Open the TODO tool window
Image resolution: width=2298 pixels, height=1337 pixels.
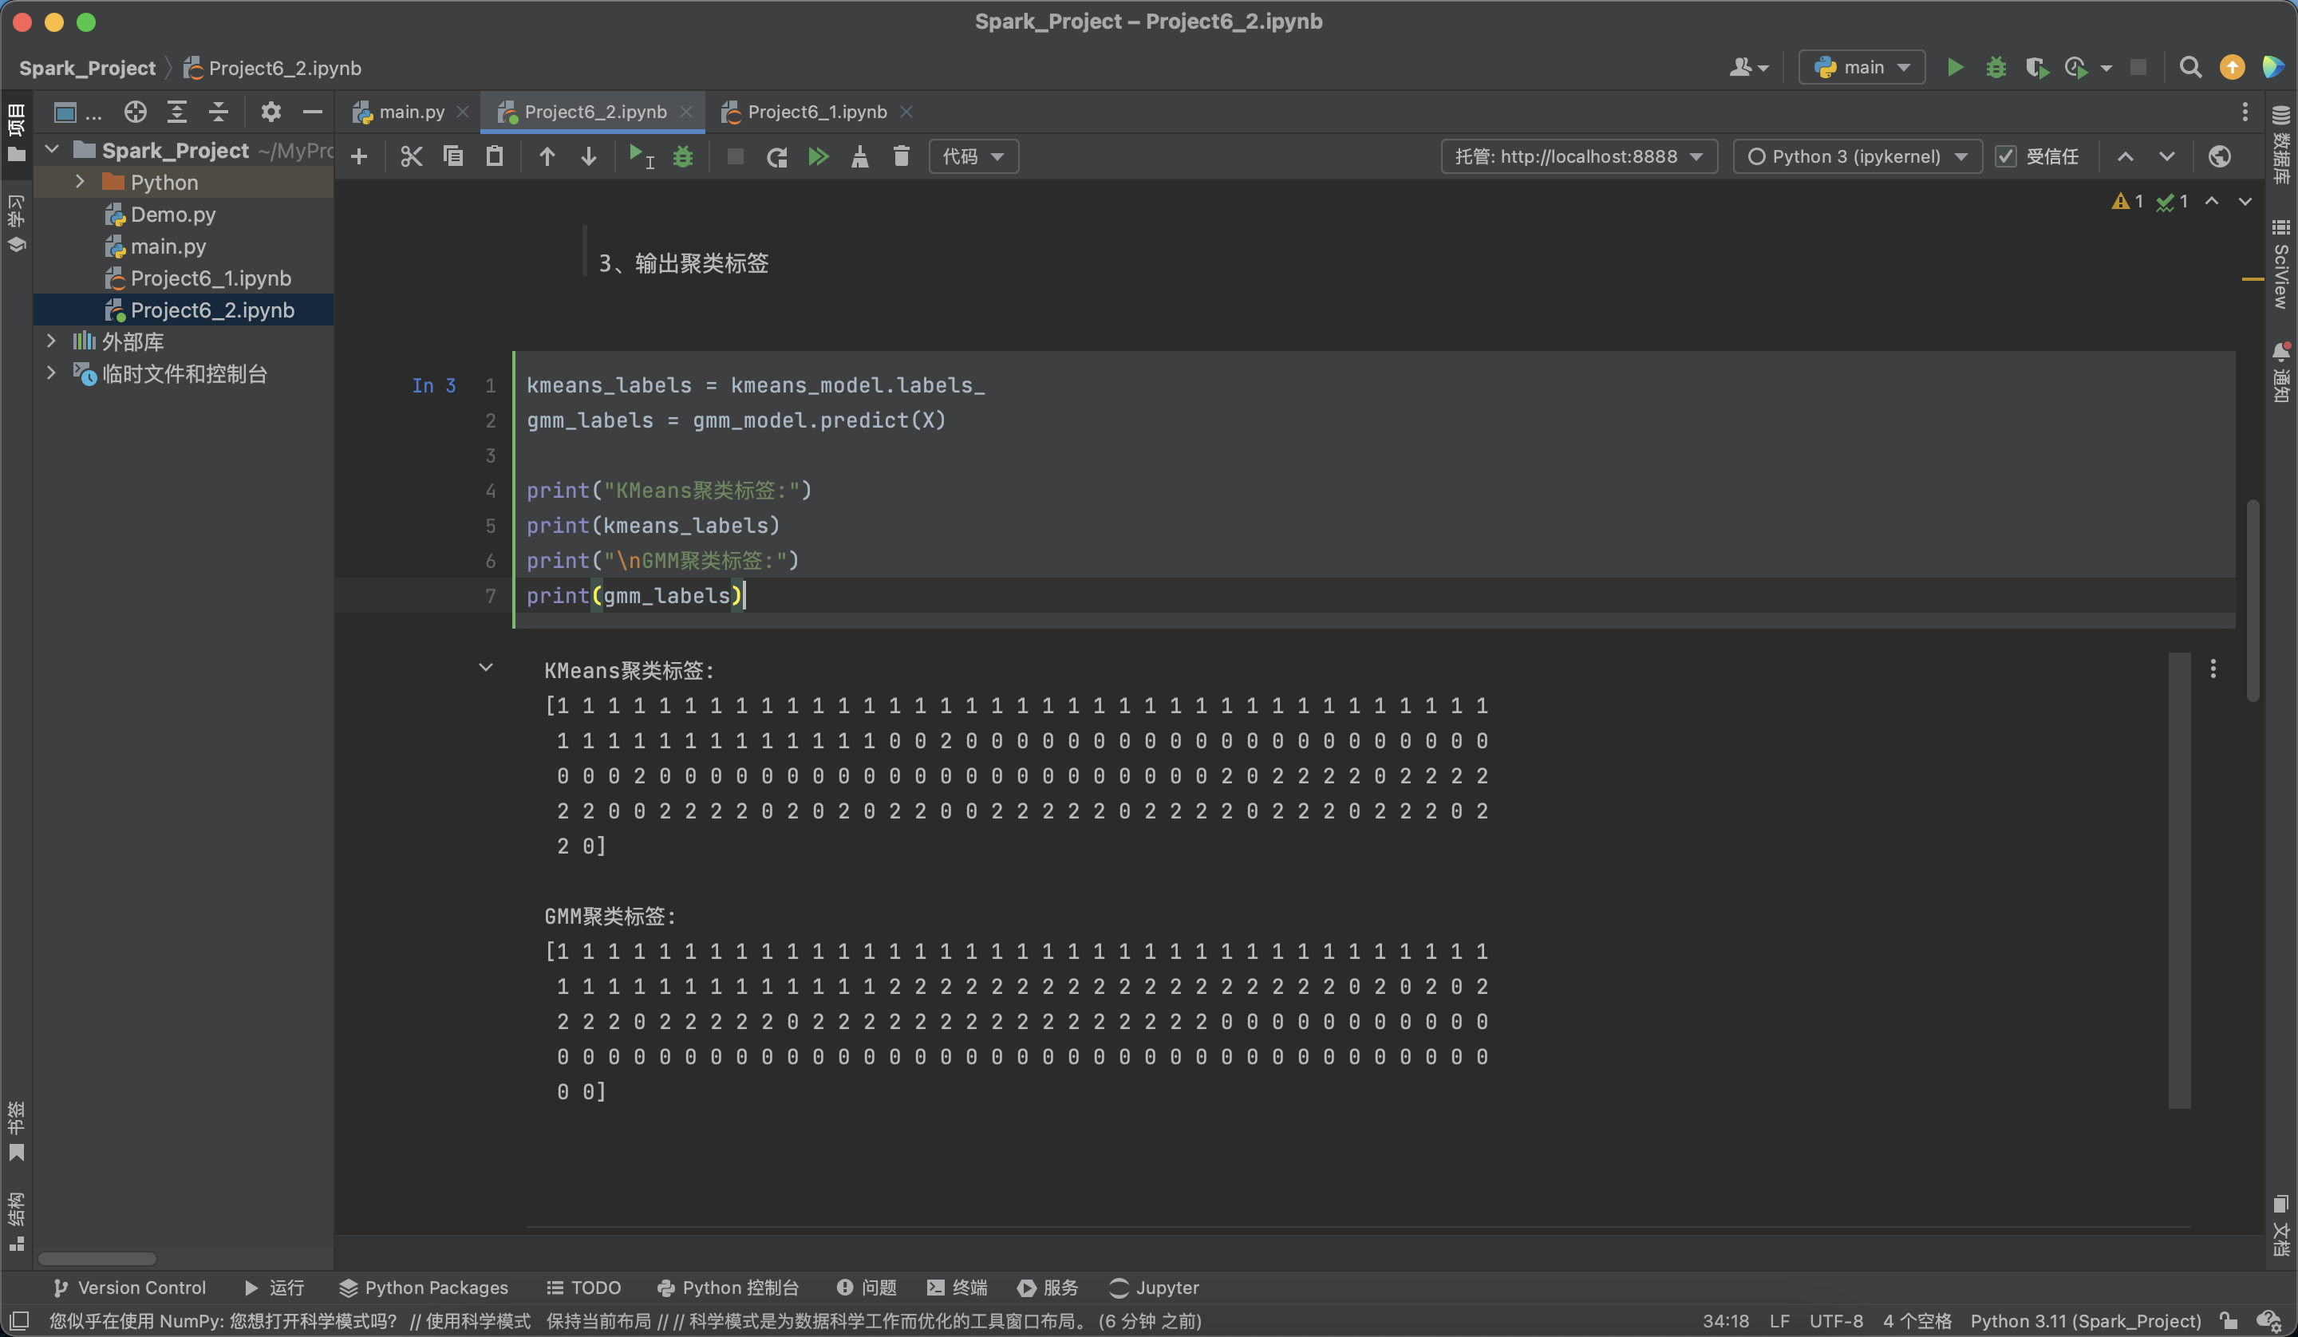pos(583,1287)
